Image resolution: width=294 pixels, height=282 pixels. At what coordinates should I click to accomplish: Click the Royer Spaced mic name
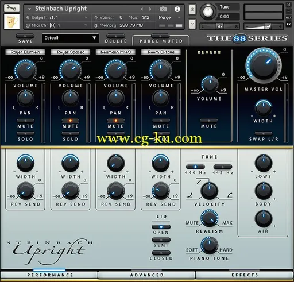click(x=71, y=52)
